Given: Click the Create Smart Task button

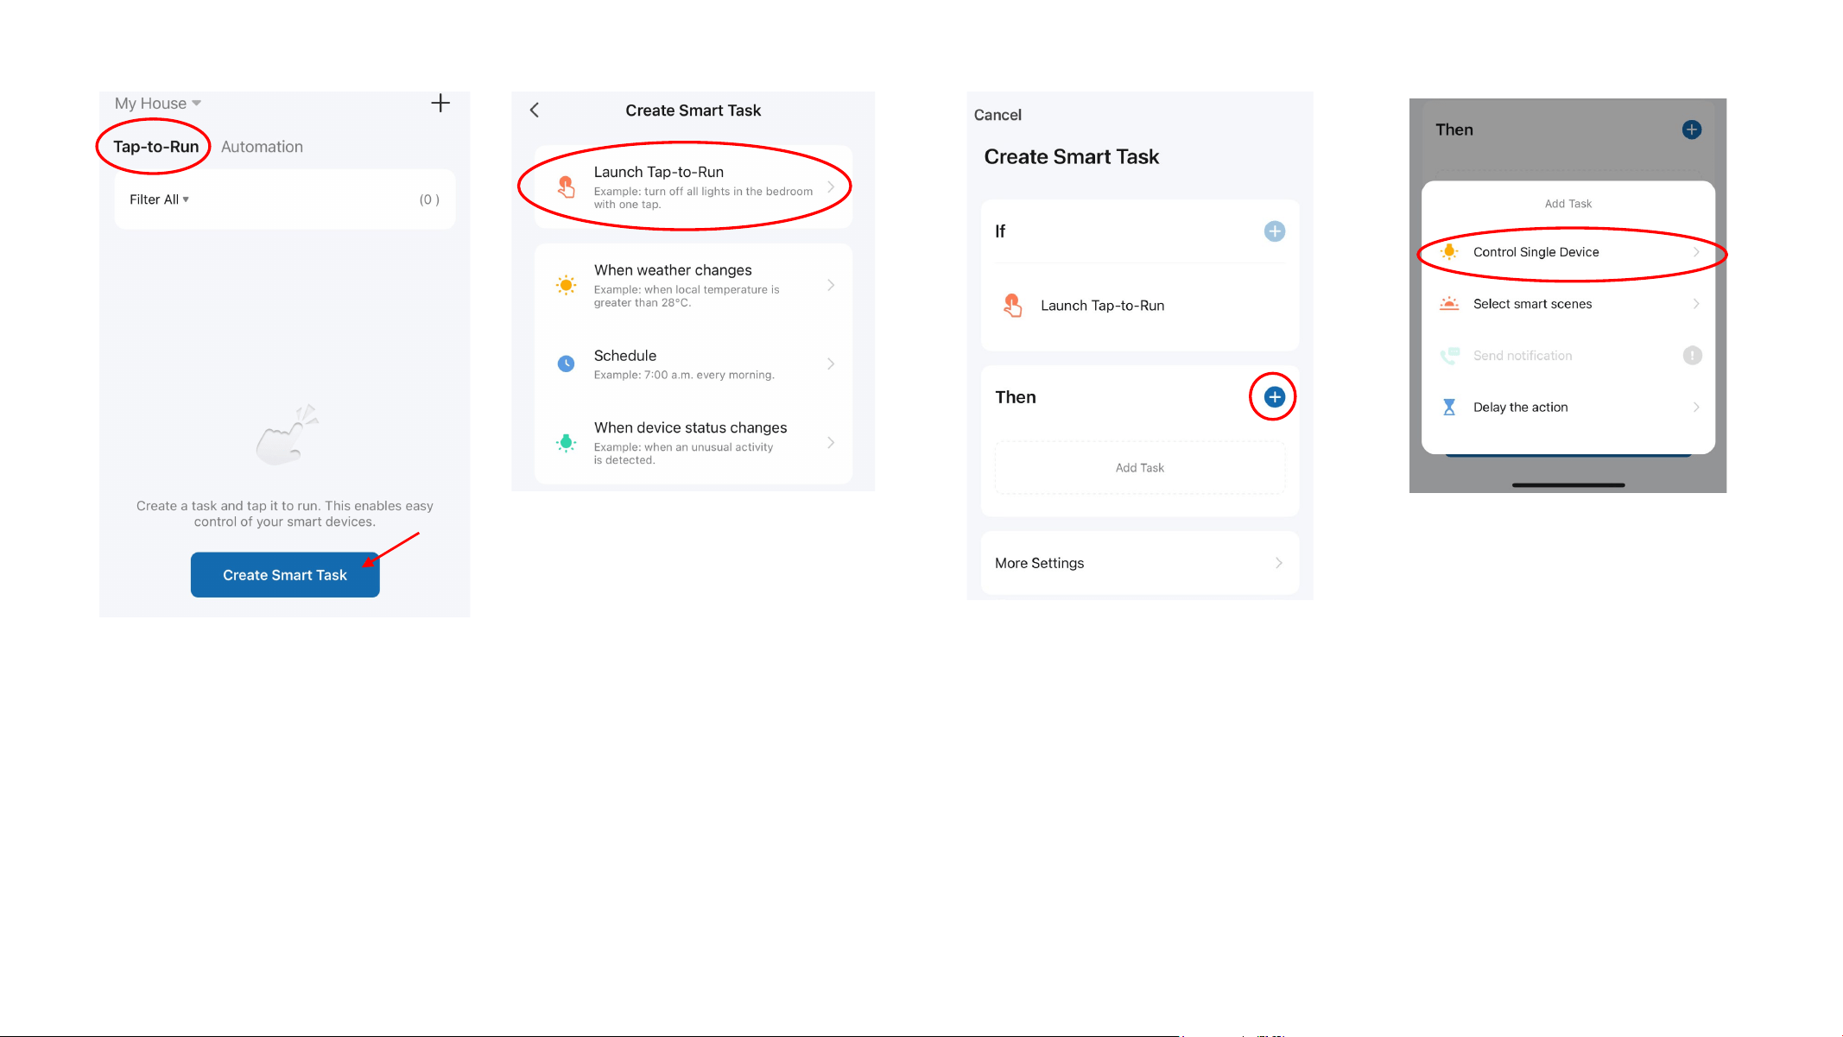Looking at the screenshot, I should (285, 575).
